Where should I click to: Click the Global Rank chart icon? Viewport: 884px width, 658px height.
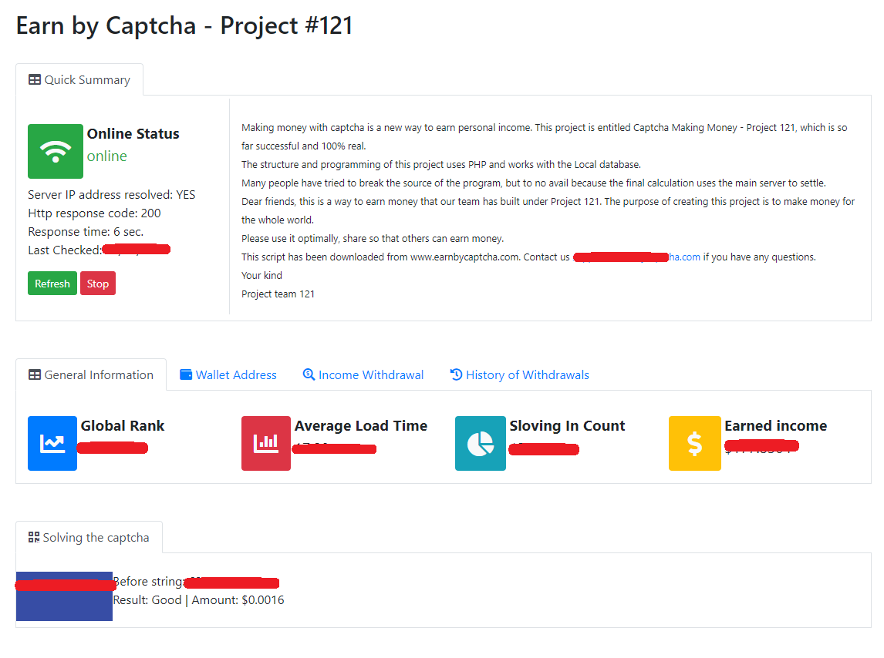(x=52, y=443)
